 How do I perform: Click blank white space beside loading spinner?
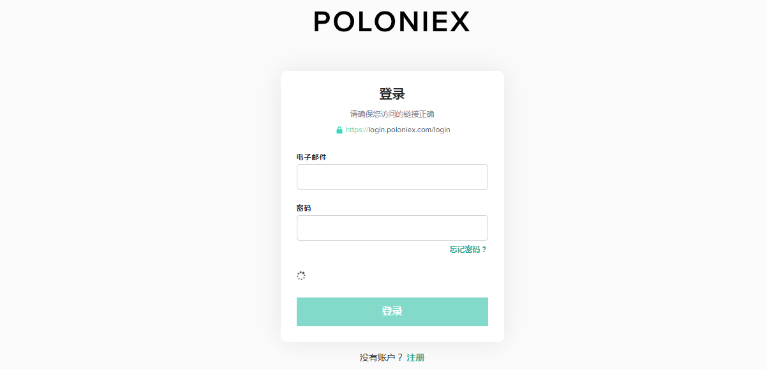point(396,276)
